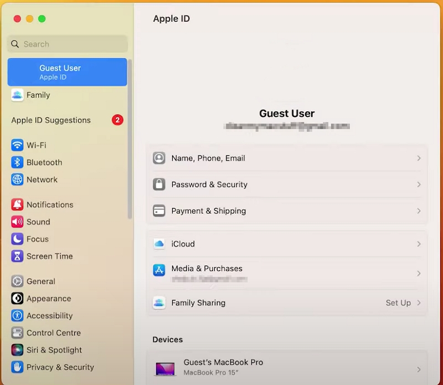Open the Privacy & Security hand icon
The height and width of the screenshot is (385, 443).
pyautogui.click(x=17, y=367)
